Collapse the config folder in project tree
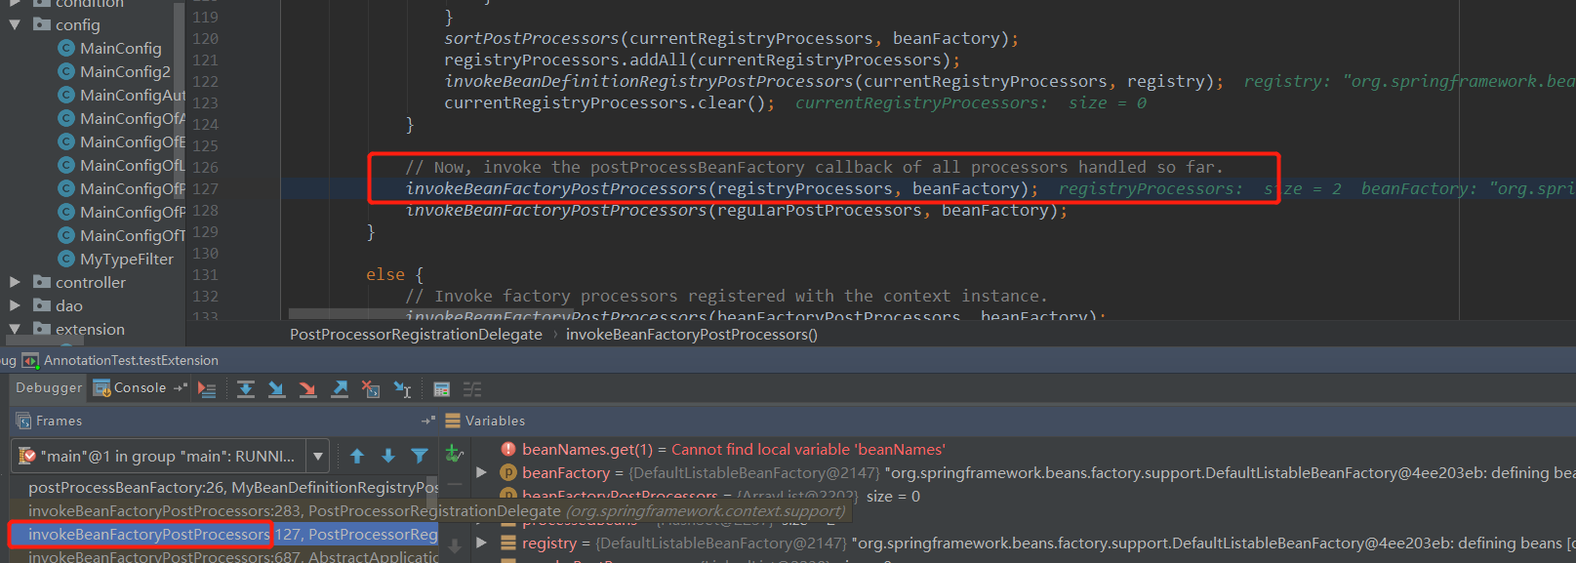Viewport: 1576px width, 563px height. click(15, 24)
